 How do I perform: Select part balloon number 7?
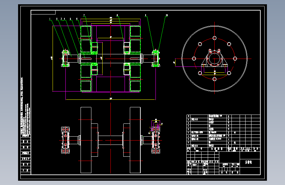[x=84, y=15]
